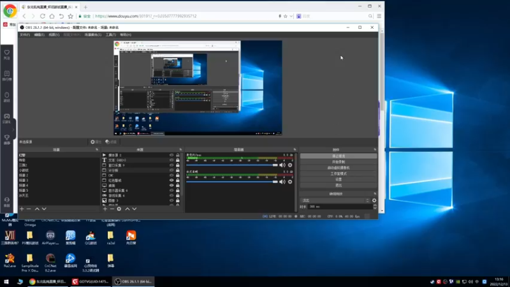
Task: Decrease the 时长 duration with down arrow
Action: point(375,208)
